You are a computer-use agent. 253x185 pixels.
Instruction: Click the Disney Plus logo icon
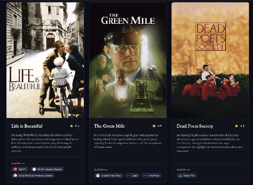(x=180, y=176)
